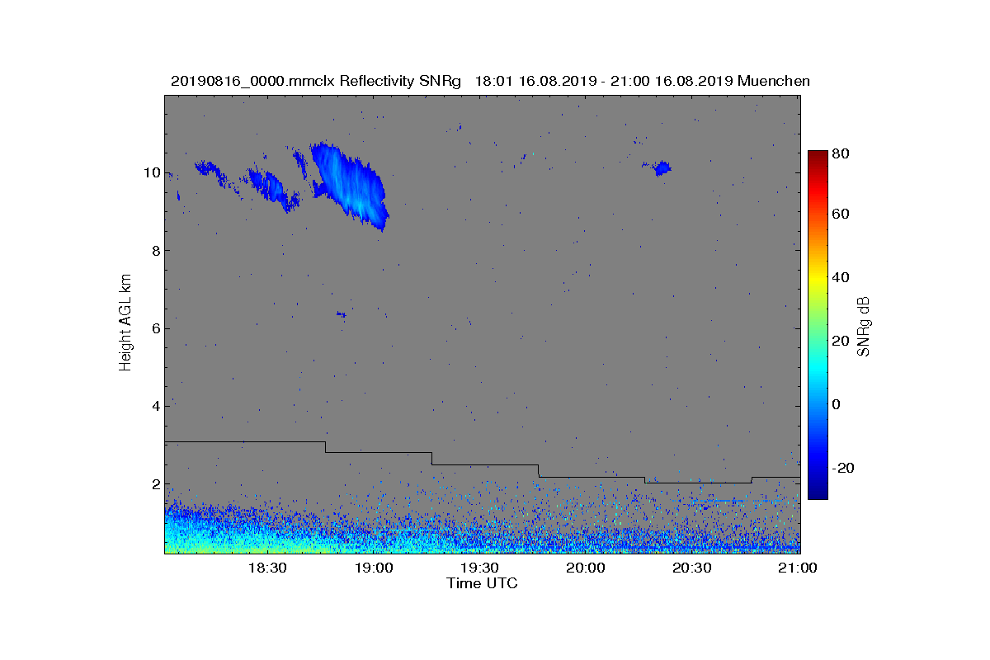Click the height tick label 8
Viewport: 990px width, 660px height.
155,251
